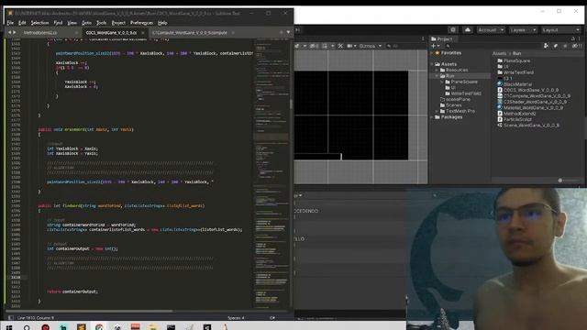The height and width of the screenshot is (330, 587).
Task: Click the vertical scrollbar of the code editor
Action: click(292, 104)
